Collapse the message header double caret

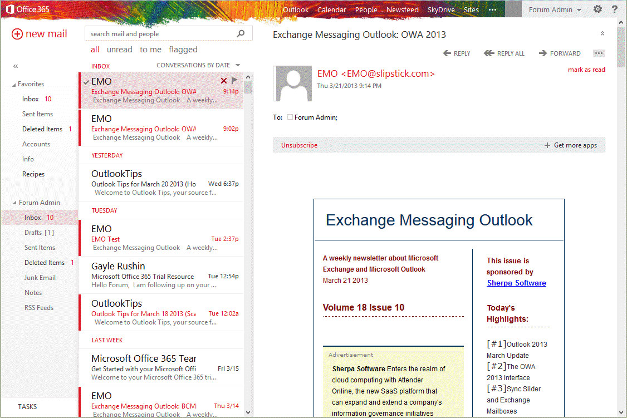tap(602, 34)
